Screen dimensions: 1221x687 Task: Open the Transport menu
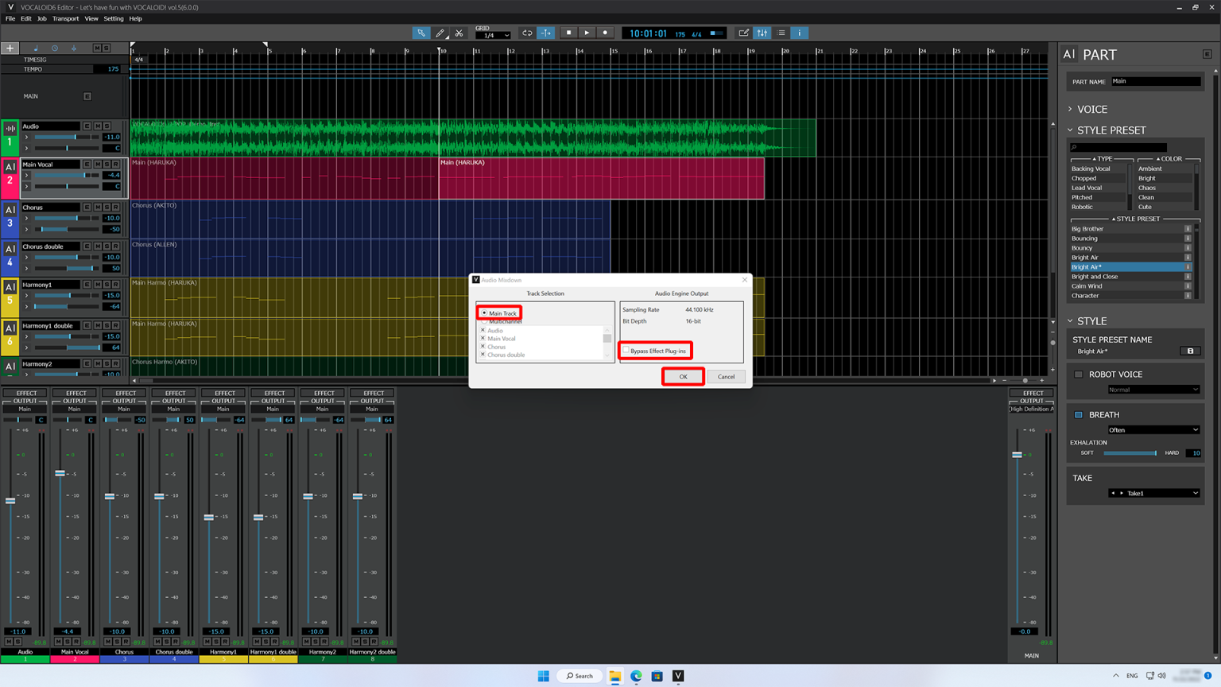[x=65, y=18]
